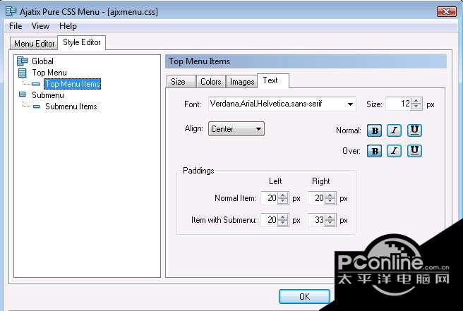The image size is (463, 311).
Task: Click the Top Menu node icon
Action: (x=22, y=73)
